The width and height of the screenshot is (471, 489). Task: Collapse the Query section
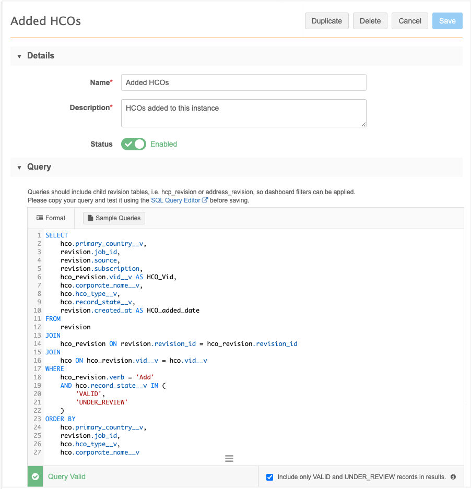19,168
